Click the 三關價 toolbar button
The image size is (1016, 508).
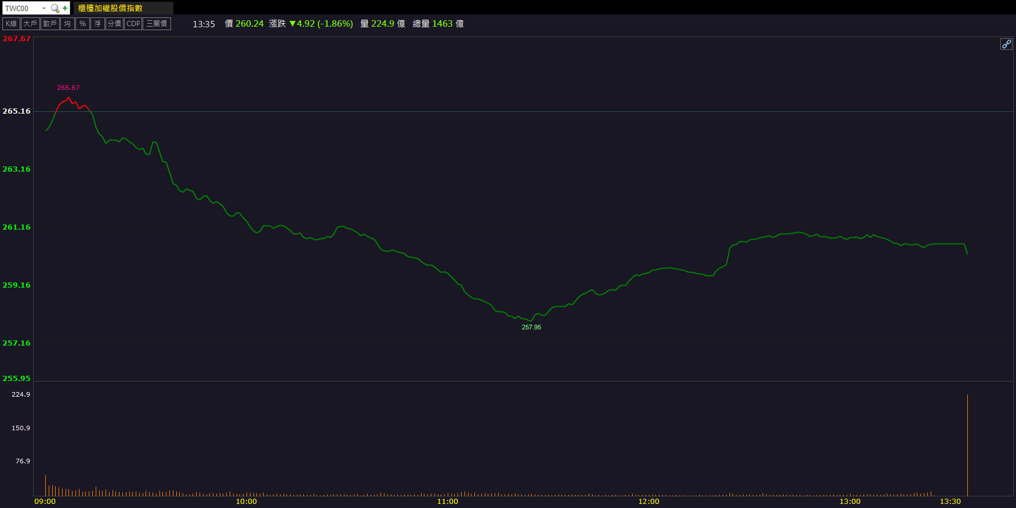point(157,24)
